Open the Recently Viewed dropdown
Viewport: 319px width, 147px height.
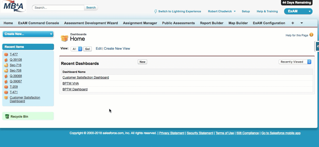295,62
